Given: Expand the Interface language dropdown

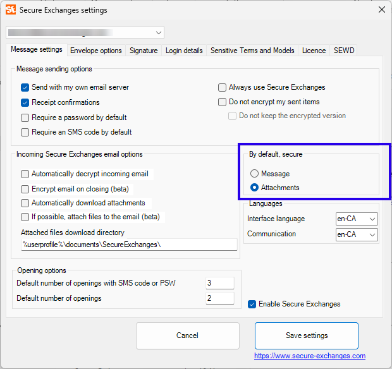Looking at the screenshot, I should point(357,219).
